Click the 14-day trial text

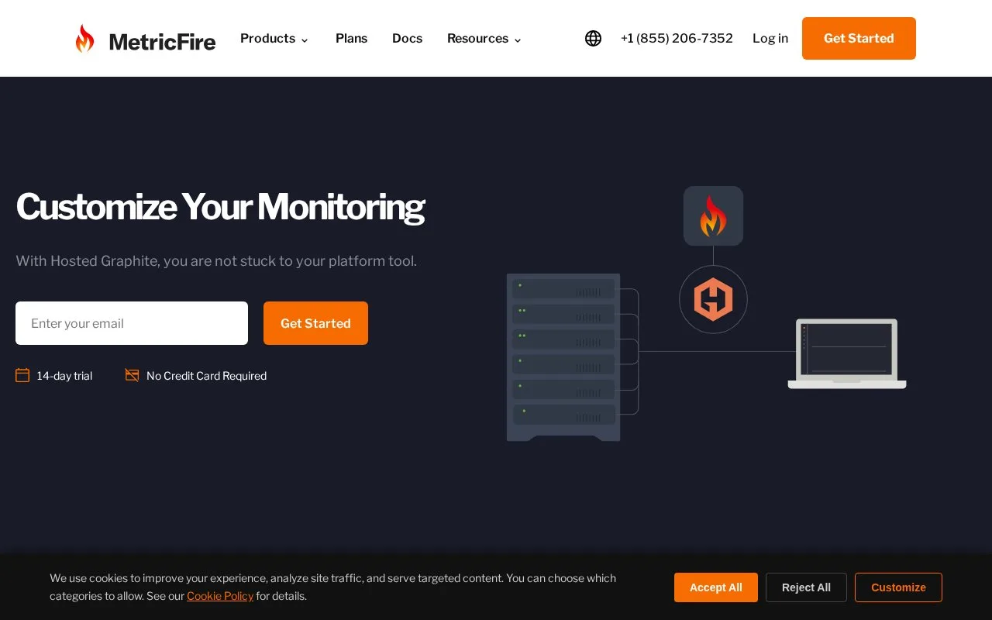click(64, 376)
